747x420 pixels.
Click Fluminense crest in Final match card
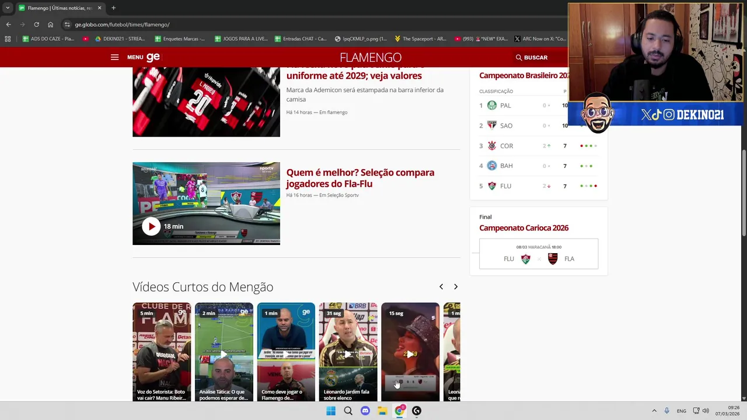pos(525,259)
